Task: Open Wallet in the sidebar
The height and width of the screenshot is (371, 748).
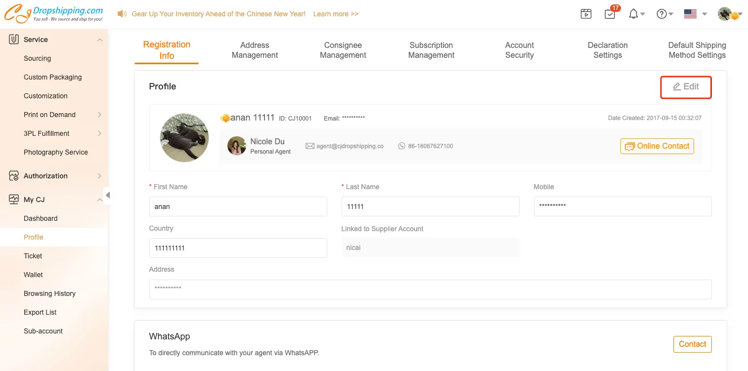Action: pos(33,275)
